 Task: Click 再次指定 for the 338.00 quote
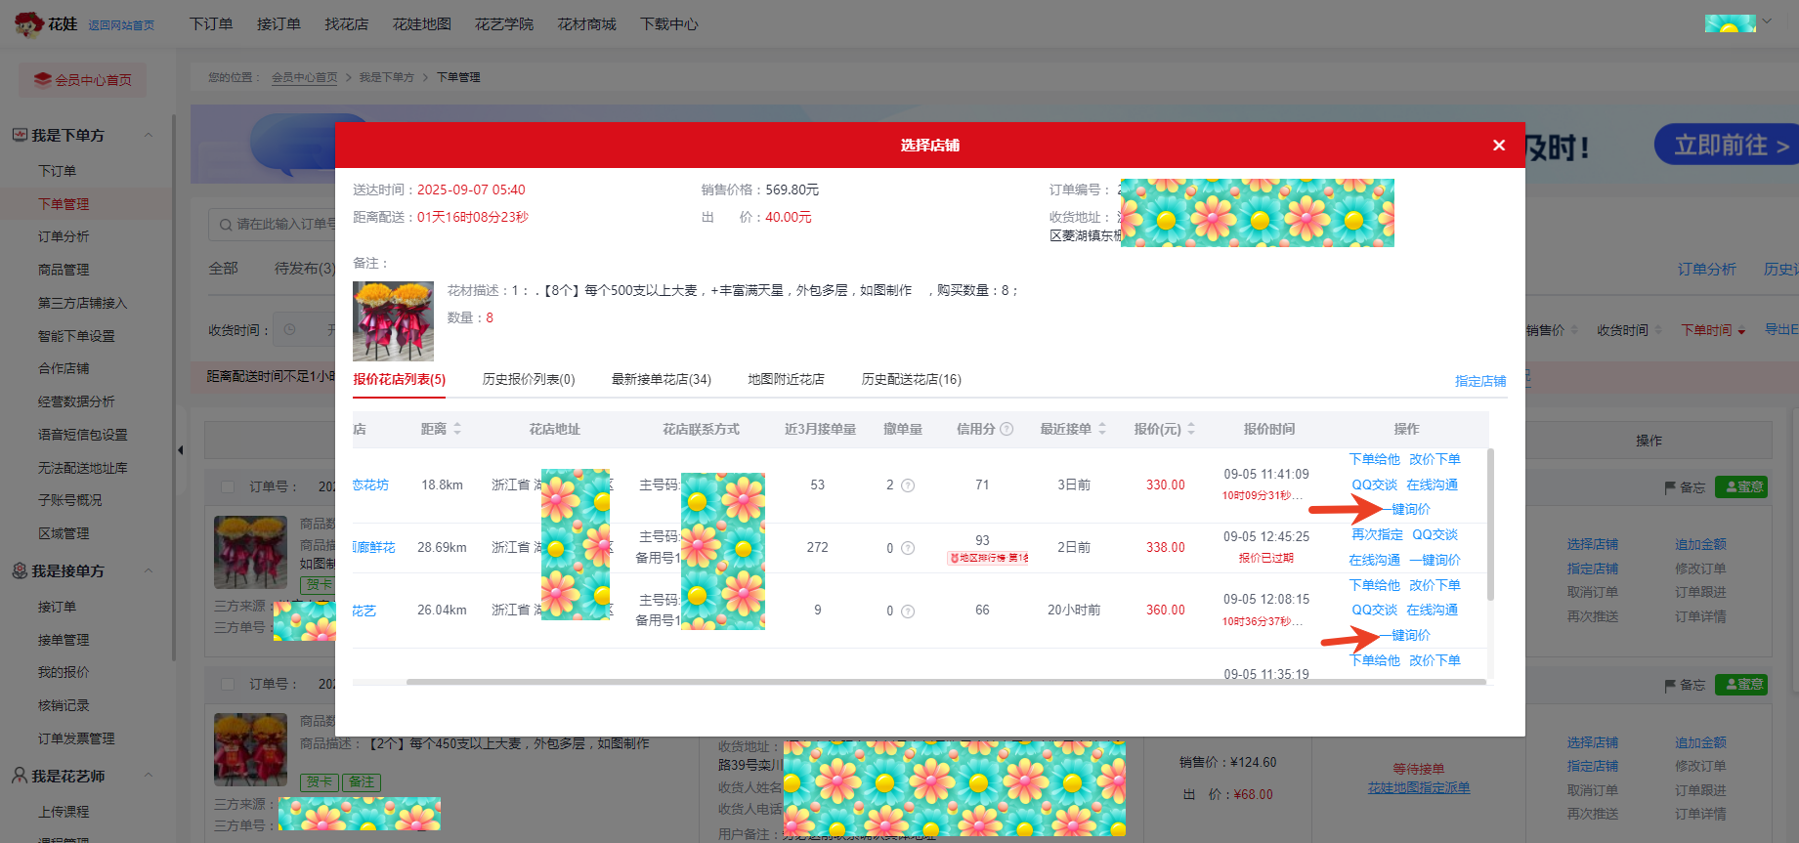[x=1377, y=534]
